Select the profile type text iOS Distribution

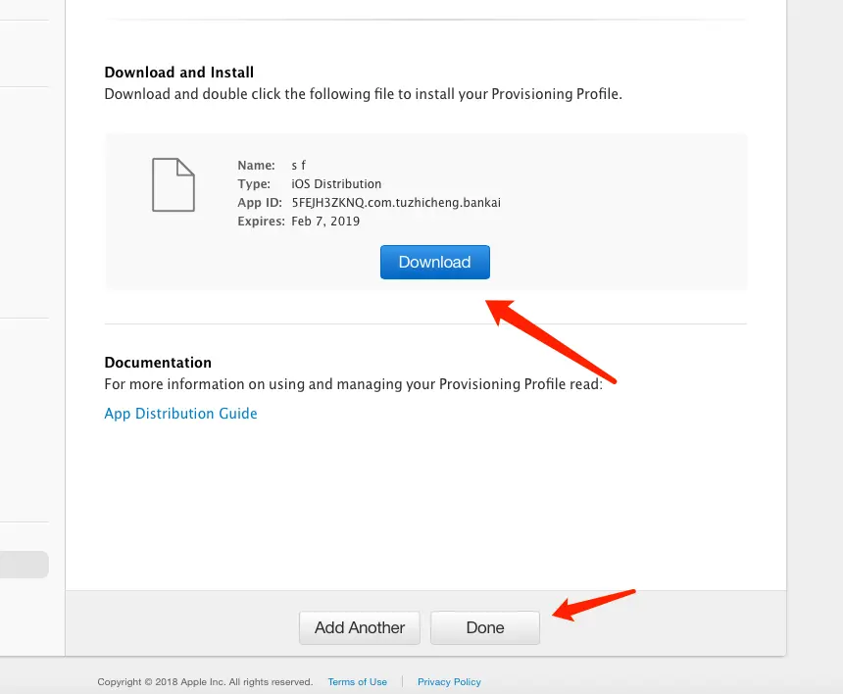pos(336,184)
